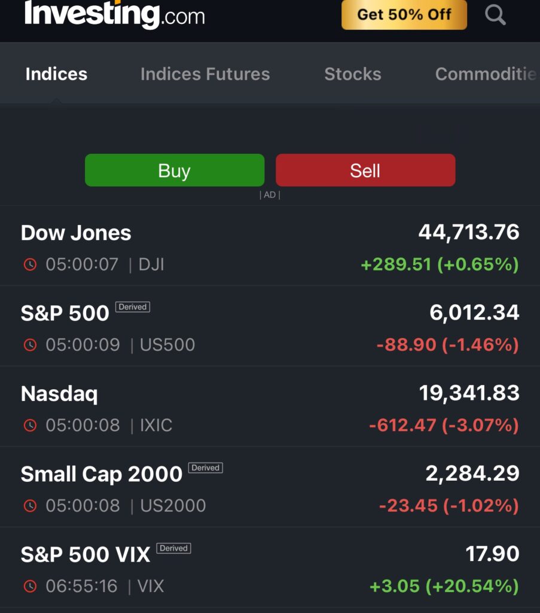Open the Dow Jones index name
This screenshot has height=613, width=540.
pyautogui.click(x=76, y=233)
